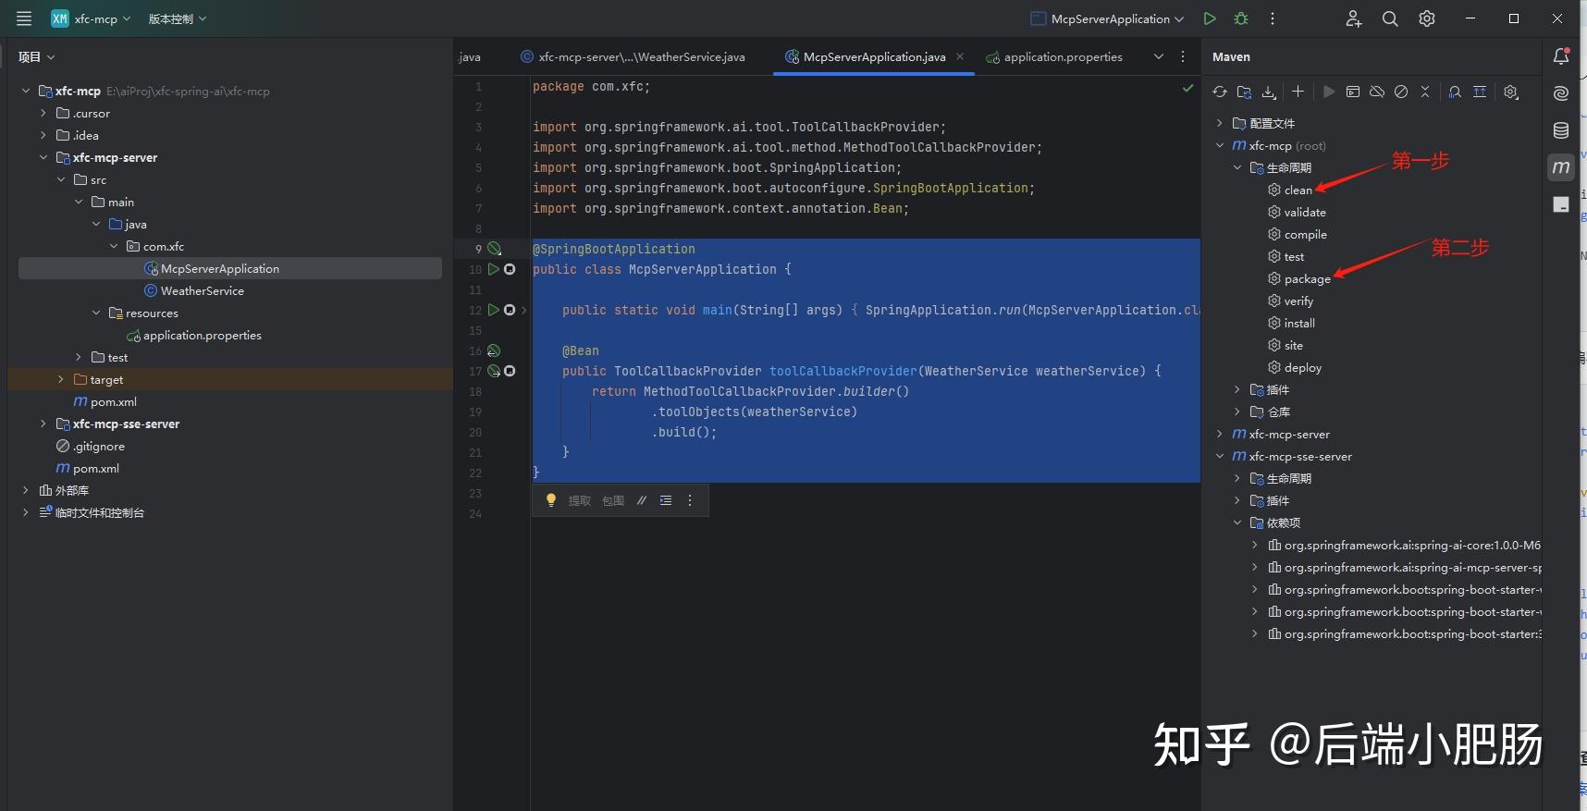Collapse the xfc-mcp-server module in project tree
The width and height of the screenshot is (1587, 811).
[x=43, y=157]
